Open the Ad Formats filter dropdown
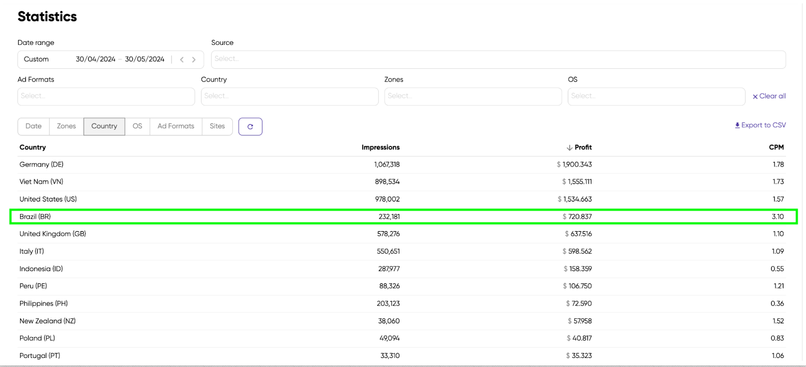This screenshot has height=367, width=806. pos(106,97)
